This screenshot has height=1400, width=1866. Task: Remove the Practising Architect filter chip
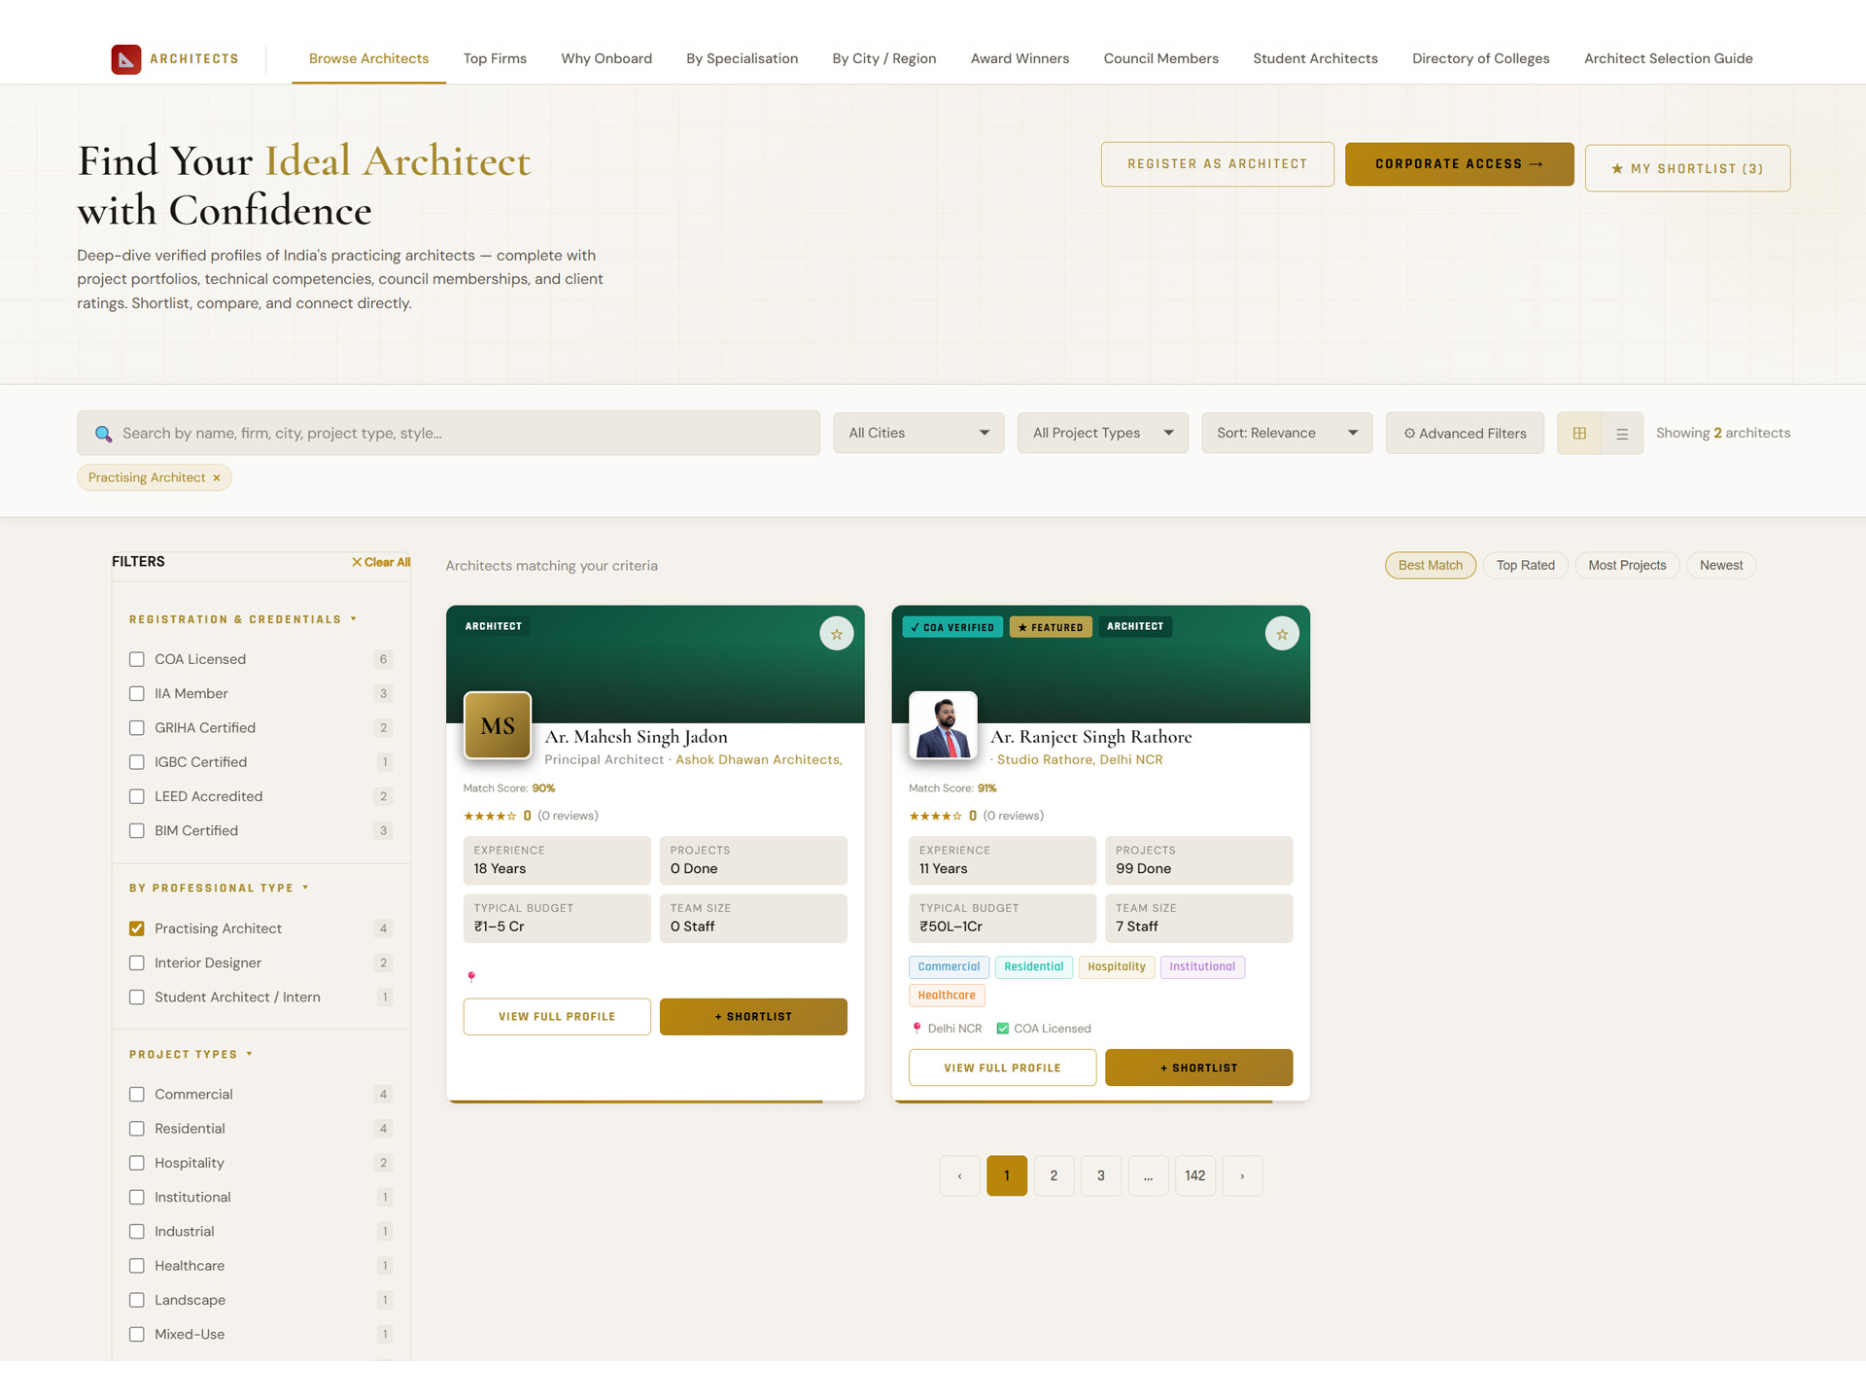pos(217,478)
